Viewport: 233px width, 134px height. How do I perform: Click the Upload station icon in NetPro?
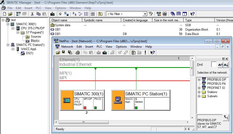click(x=105, y=52)
